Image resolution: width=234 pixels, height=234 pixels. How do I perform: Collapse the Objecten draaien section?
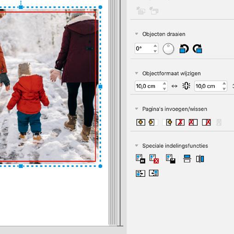[x=137, y=34]
